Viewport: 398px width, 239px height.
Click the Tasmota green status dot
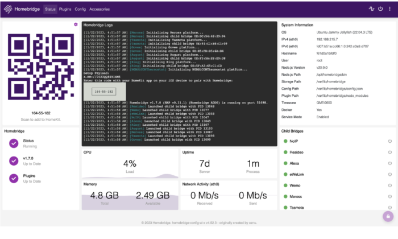[x=285, y=208]
